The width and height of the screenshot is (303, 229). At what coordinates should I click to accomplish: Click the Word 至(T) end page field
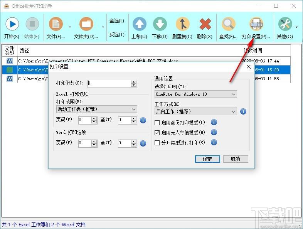coord(125,143)
